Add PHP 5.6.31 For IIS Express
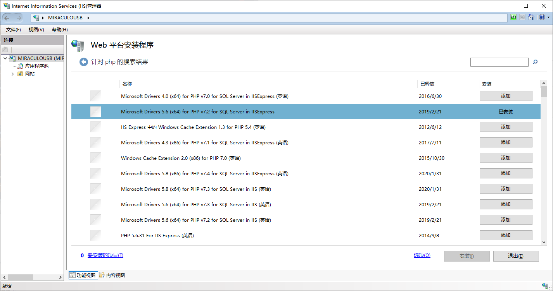Image resolution: width=553 pixels, height=291 pixels. pyautogui.click(x=506, y=235)
